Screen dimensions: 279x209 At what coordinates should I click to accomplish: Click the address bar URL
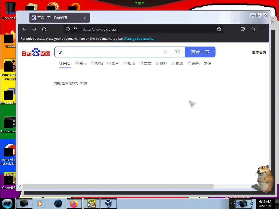click(x=99, y=29)
